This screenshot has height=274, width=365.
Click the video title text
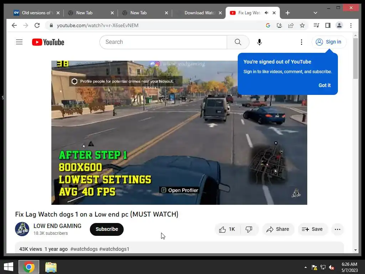[x=97, y=214]
